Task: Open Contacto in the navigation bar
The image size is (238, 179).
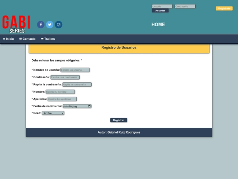Action: coord(27,39)
